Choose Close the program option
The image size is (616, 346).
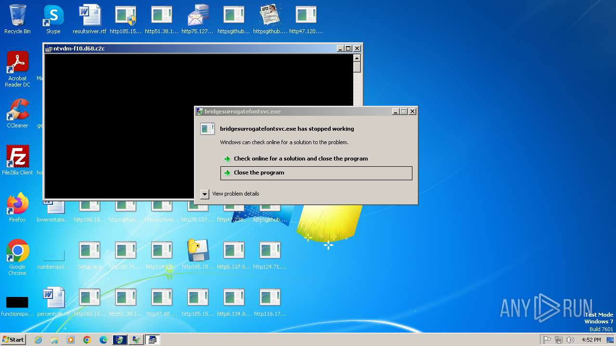point(316,173)
